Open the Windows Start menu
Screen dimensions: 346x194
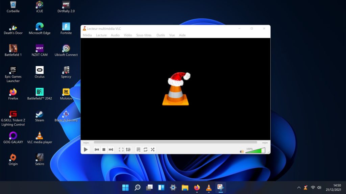[125, 187]
